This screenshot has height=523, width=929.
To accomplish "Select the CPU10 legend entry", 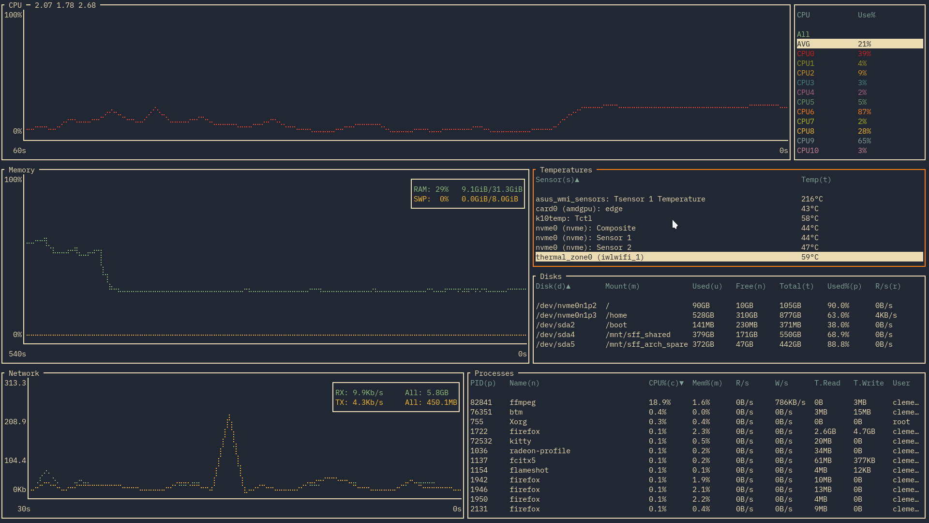I will tap(860, 151).
